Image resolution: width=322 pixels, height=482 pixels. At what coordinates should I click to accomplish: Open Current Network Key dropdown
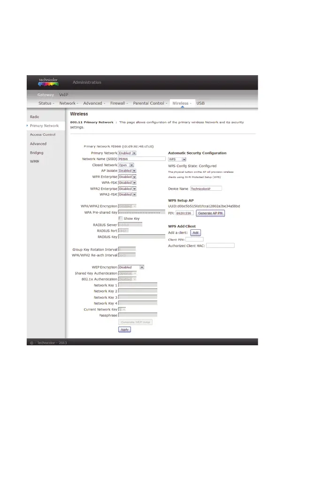point(122,309)
